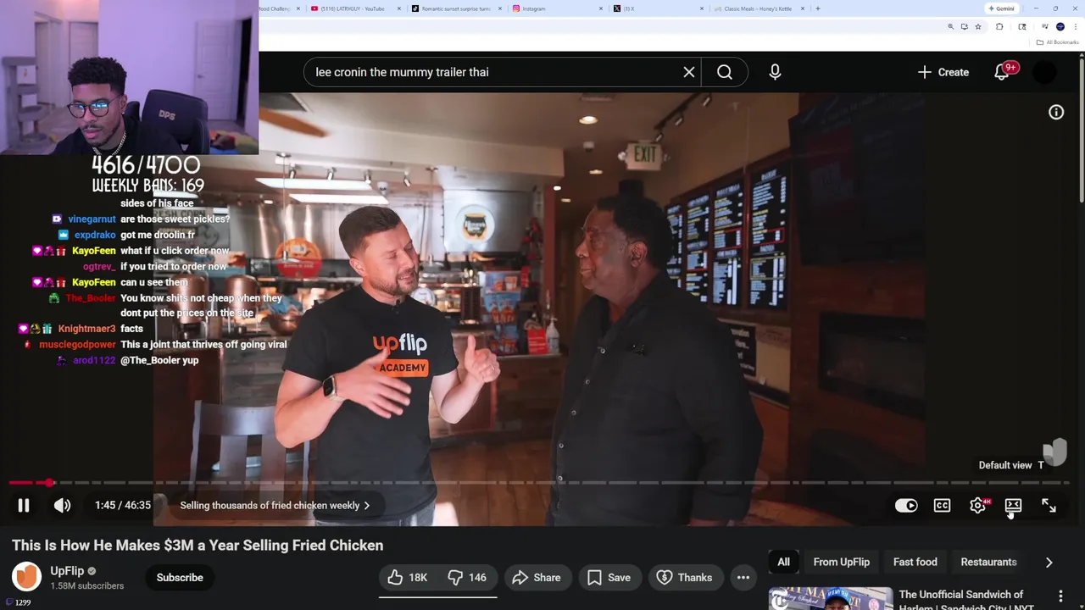1085x610 pixels.
Task: Open the info card icon on video
Action: 1056,112
